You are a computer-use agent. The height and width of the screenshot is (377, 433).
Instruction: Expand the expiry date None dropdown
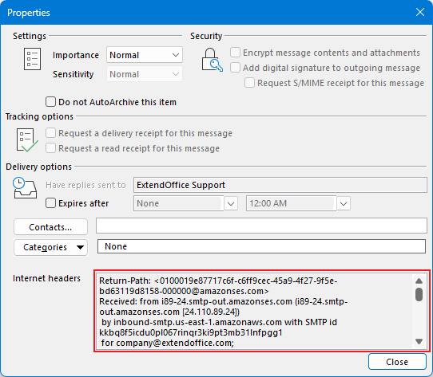(231, 204)
